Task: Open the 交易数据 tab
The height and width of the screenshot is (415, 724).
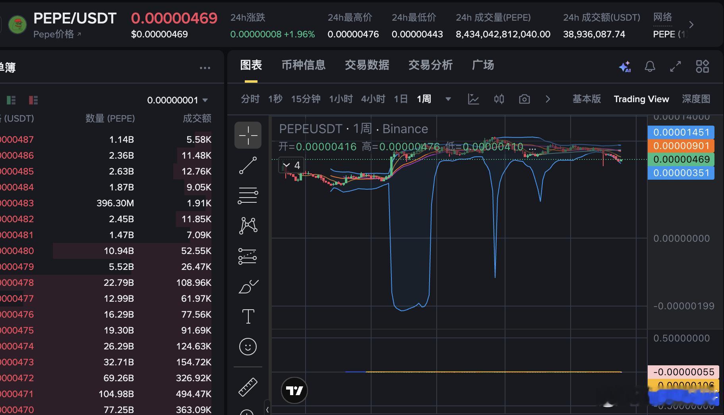Action: (367, 65)
